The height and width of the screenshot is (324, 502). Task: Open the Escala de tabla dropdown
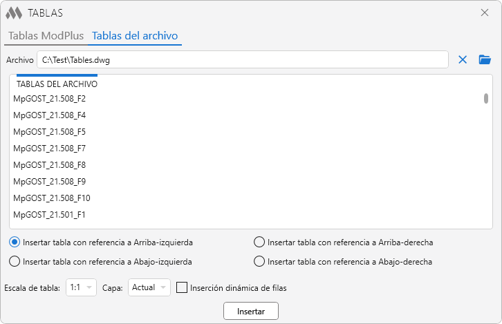(81, 287)
